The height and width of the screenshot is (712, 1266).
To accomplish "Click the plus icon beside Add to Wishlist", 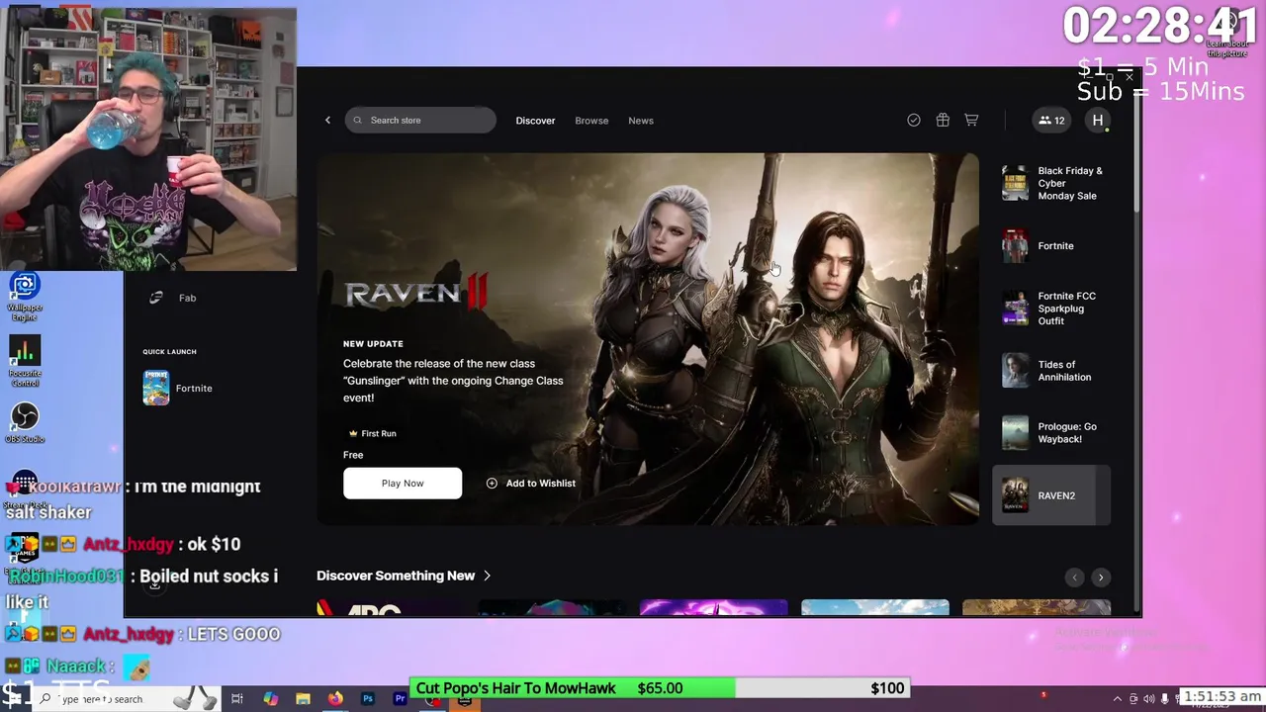I will pos(492,484).
